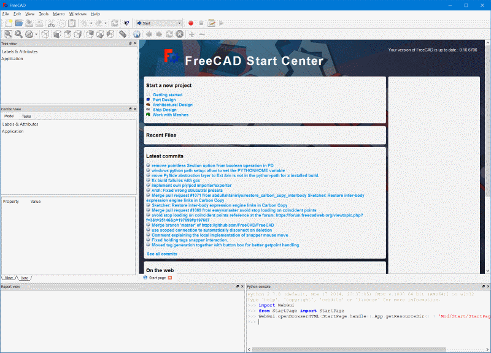Viewport: 491px width, 353px height.
Task: Expand the Undo history dropdown arrow
Action: coord(91,23)
